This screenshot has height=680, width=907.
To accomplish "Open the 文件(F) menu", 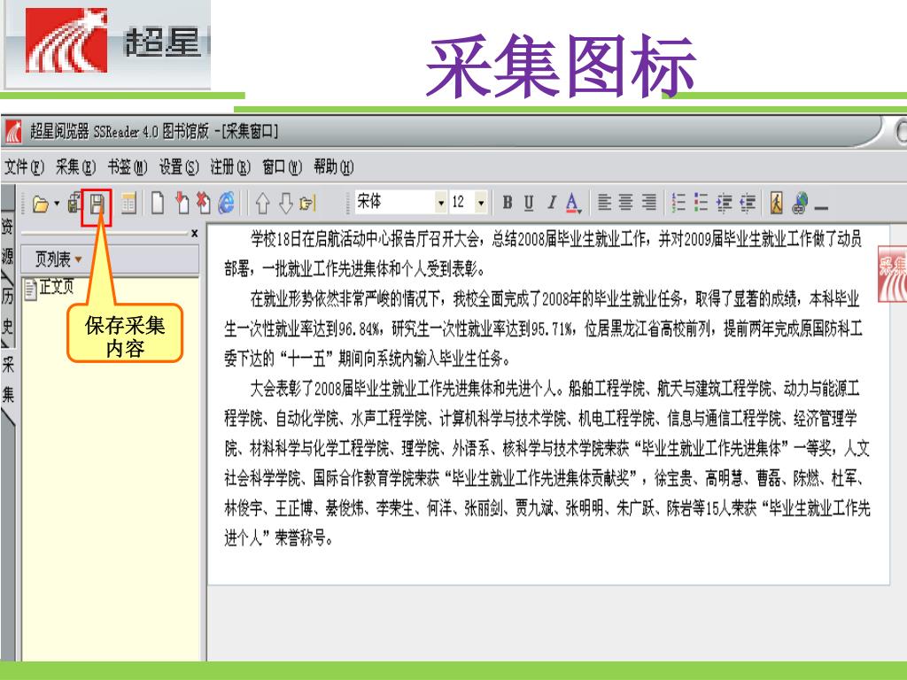I will point(24,167).
